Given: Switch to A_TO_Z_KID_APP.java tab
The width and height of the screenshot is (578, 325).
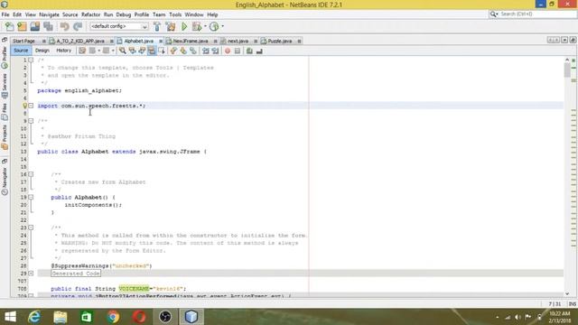Looking at the screenshot, I should (80, 41).
